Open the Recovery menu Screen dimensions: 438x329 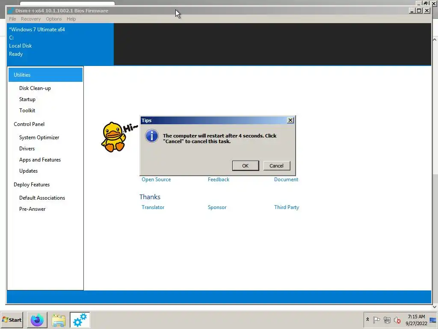pos(31,19)
